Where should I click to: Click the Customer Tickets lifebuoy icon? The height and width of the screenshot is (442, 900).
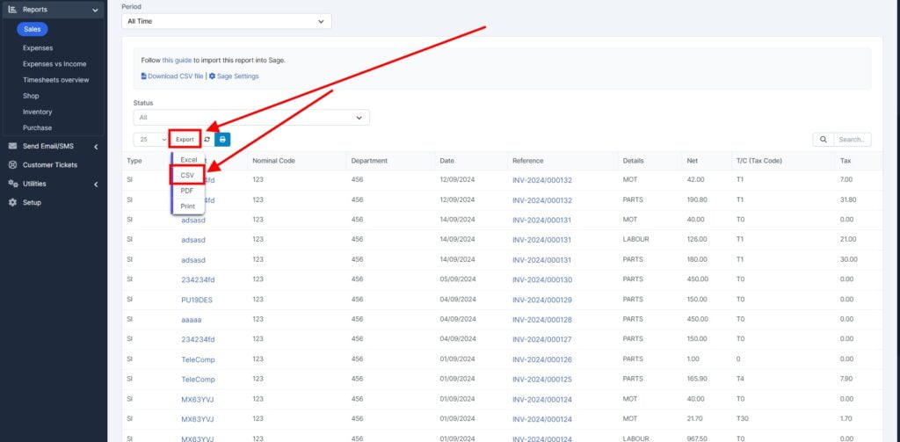point(12,164)
